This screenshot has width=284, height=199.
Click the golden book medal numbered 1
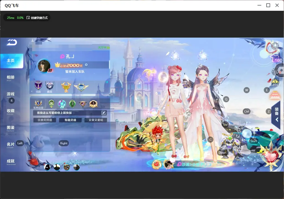pyautogui.click(x=94, y=104)
